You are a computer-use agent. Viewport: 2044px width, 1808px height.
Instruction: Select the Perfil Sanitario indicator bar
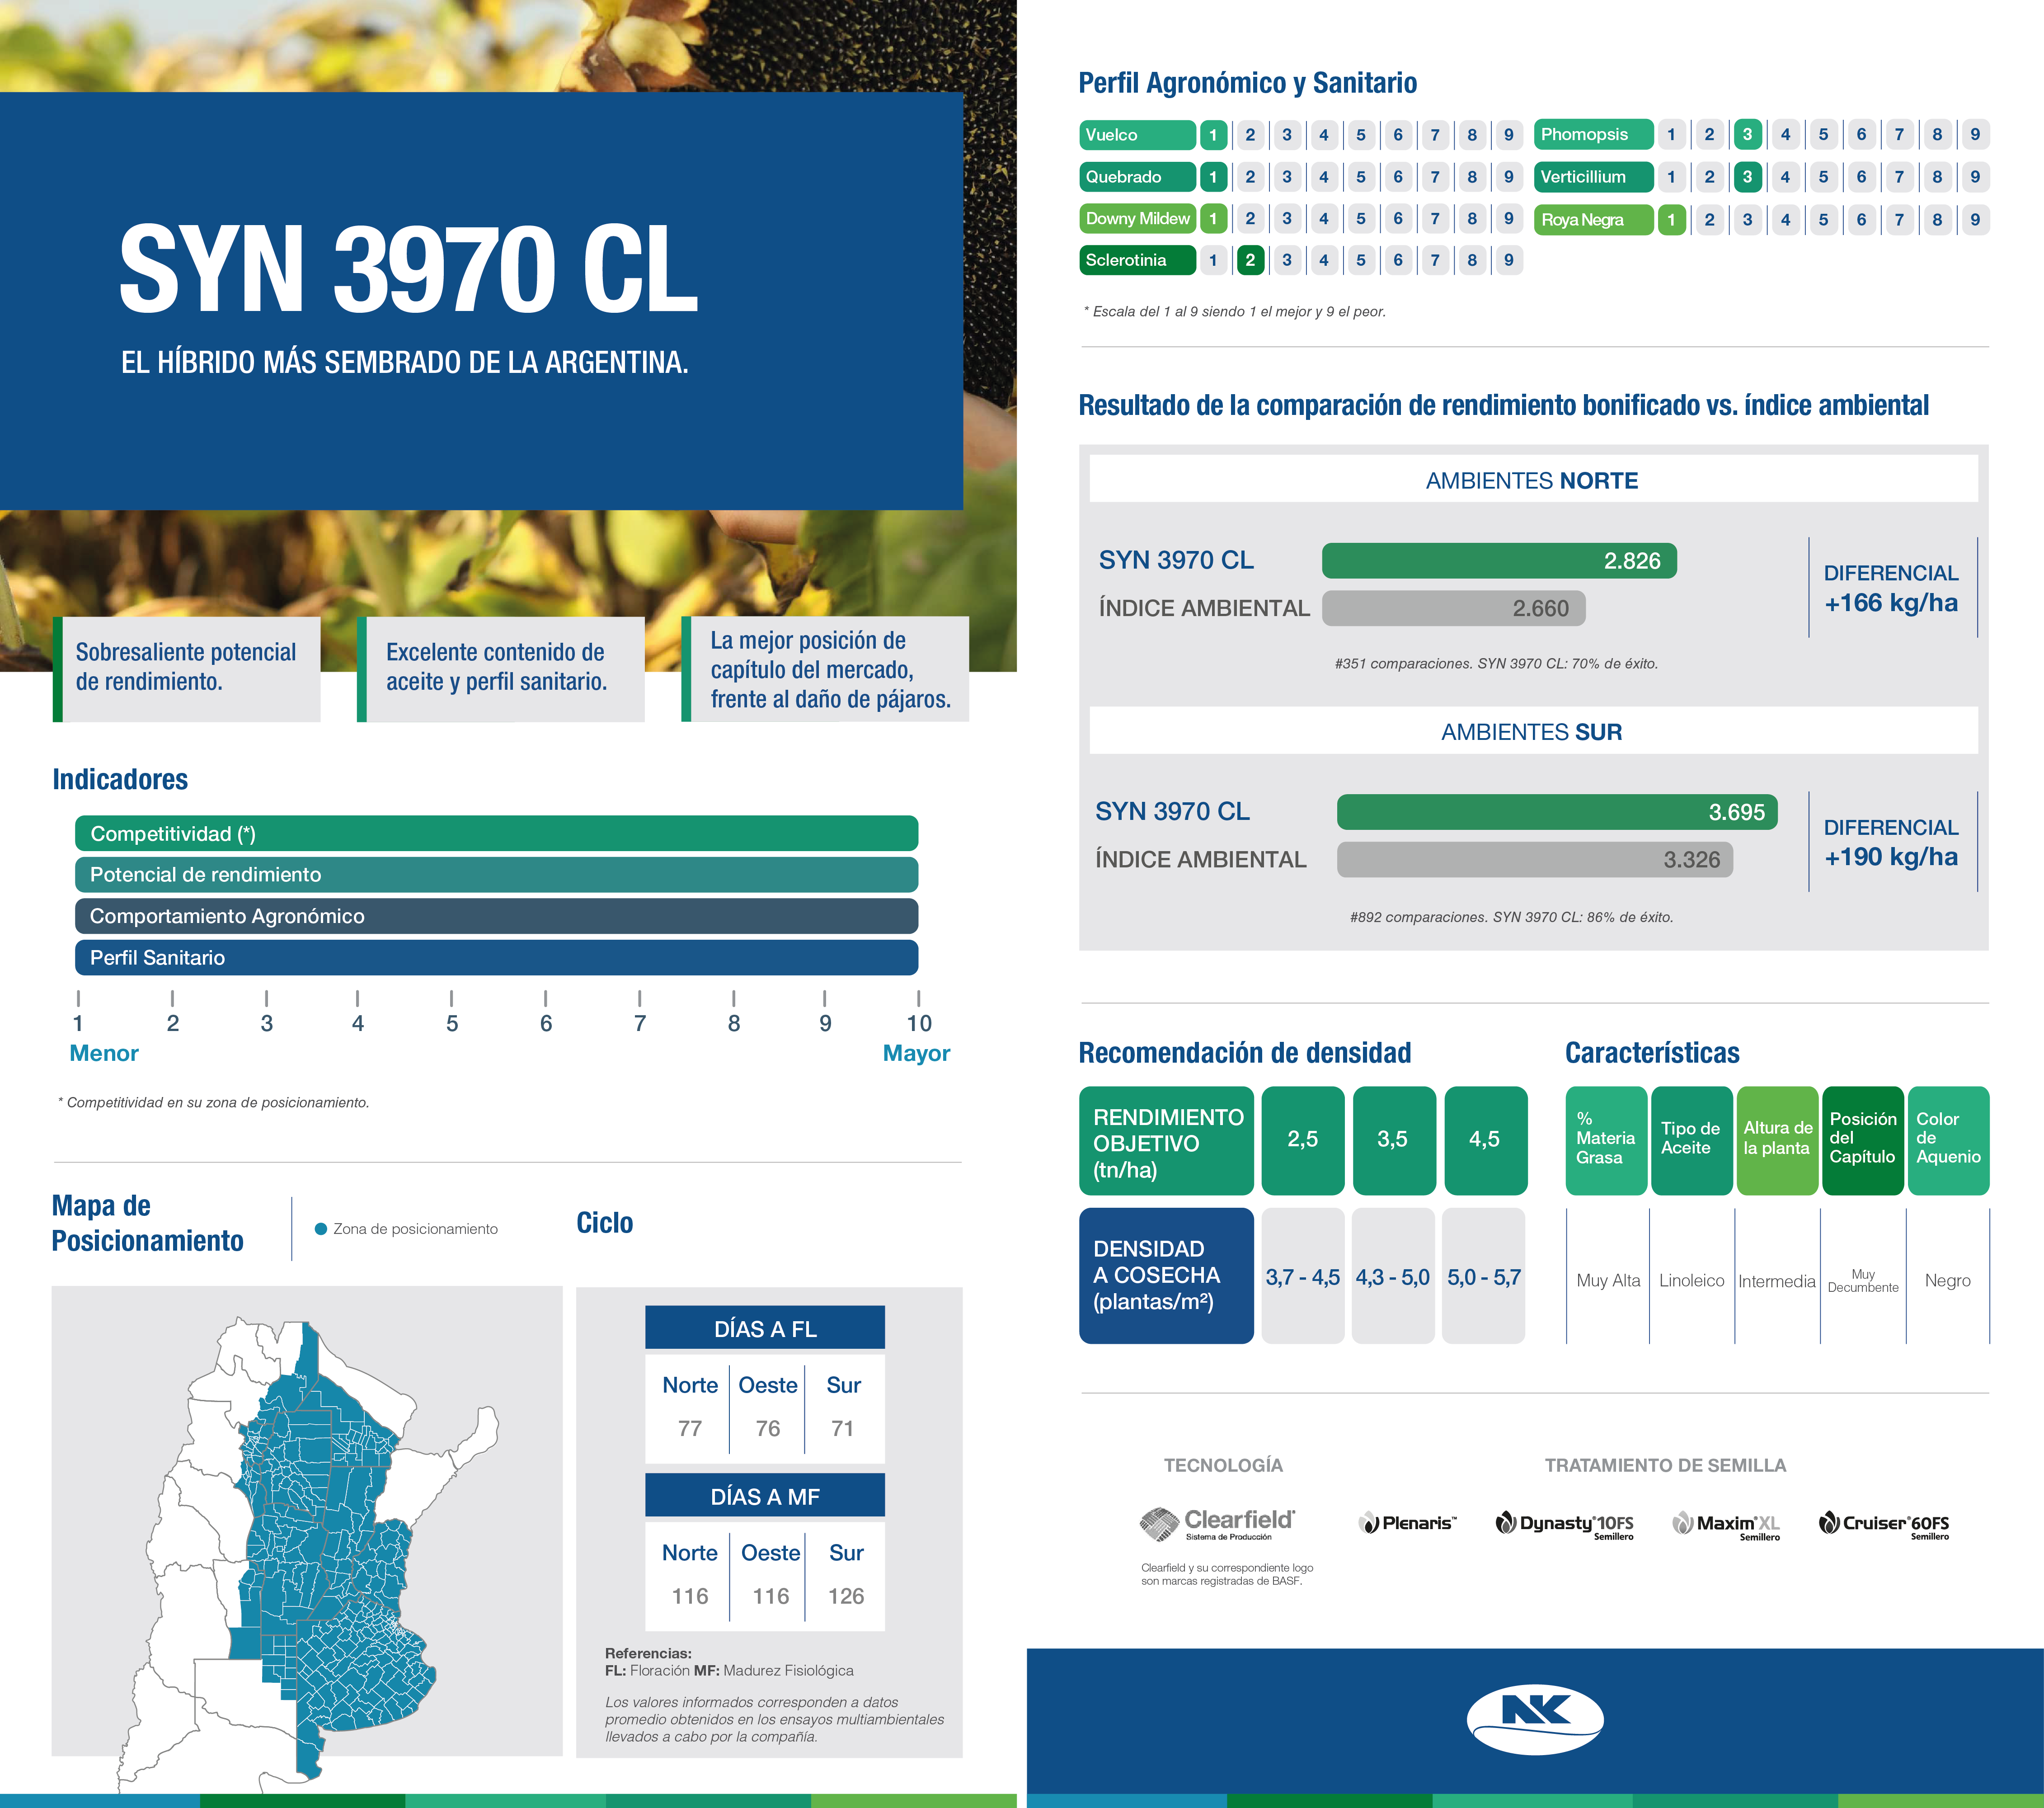(496, 957)
